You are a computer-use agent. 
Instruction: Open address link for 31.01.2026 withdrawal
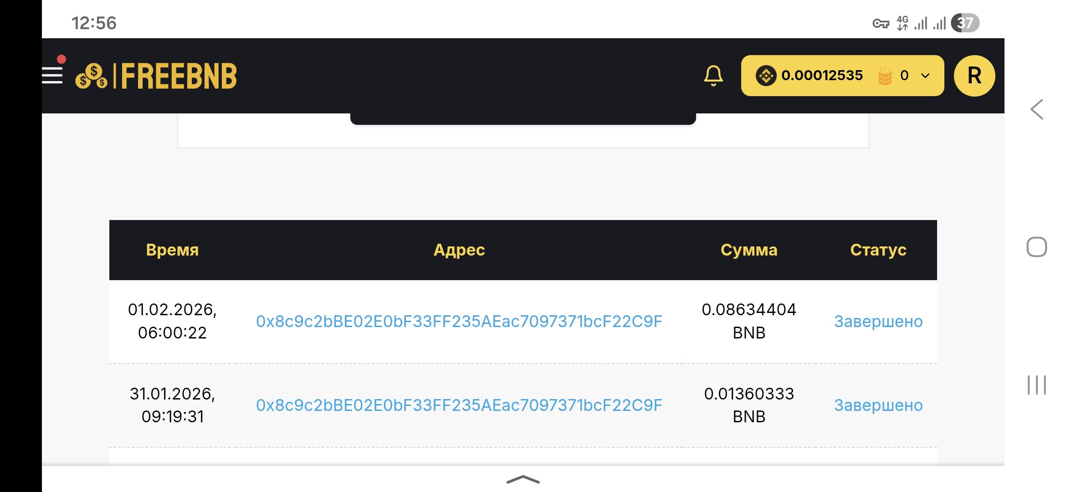click(x=459, y=405)
